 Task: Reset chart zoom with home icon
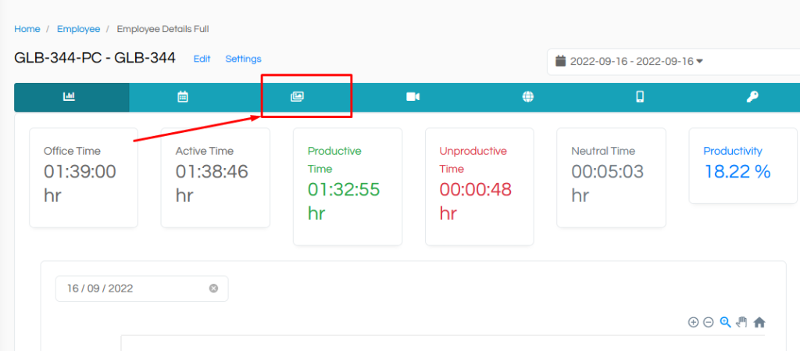point(759,322)
